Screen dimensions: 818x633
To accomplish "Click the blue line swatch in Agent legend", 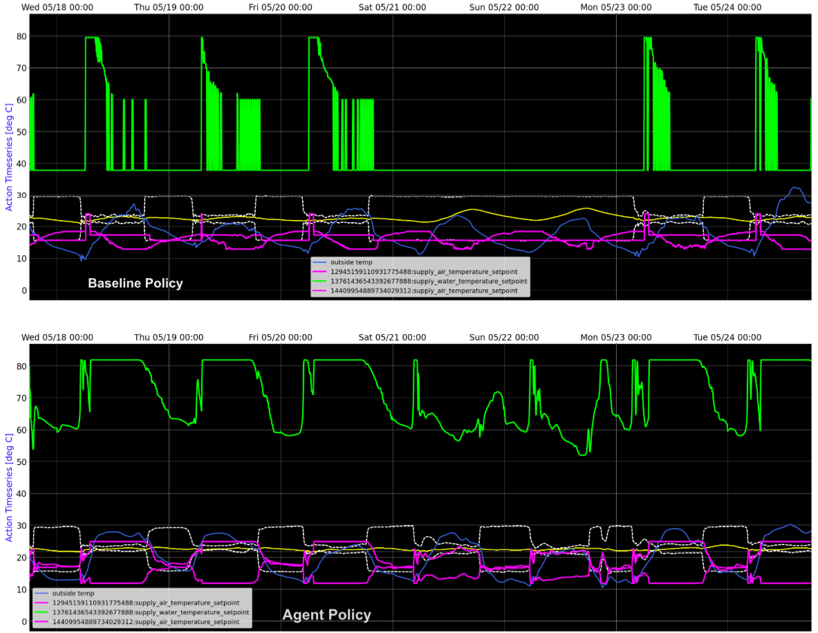I will pyautogui.click(x=42, y=593).
